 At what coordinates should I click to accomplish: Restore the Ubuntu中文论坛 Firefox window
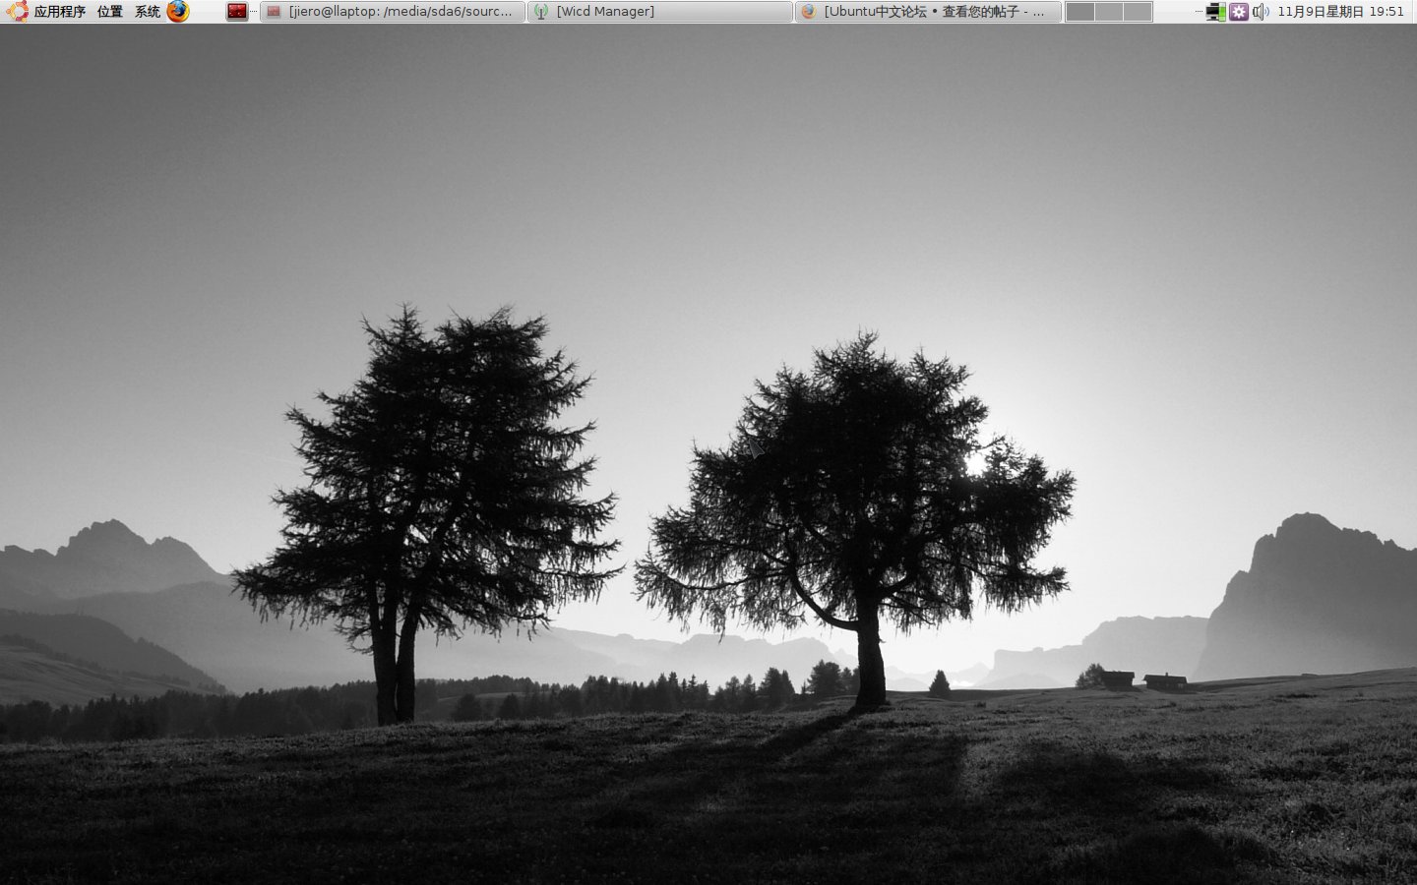point(928,12)
